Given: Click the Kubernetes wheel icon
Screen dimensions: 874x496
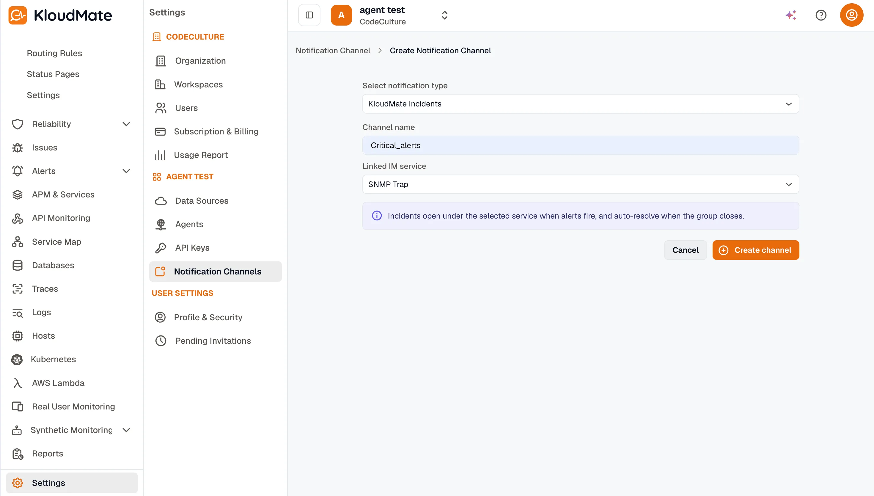Looking at the screenshot, I should pos(17,360).
